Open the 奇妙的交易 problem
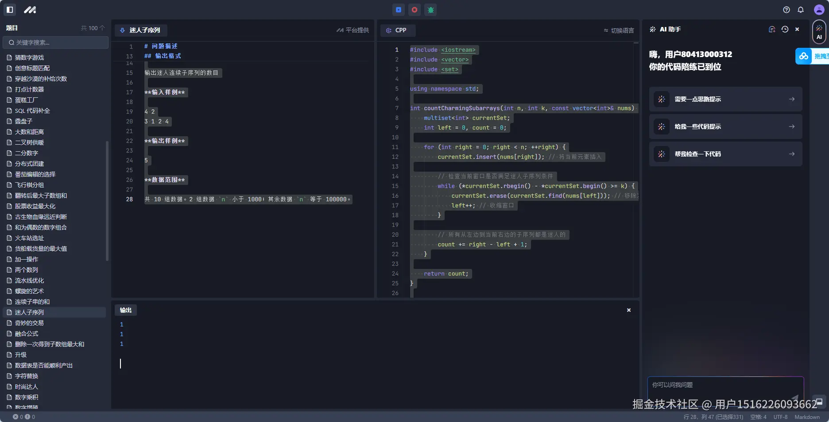The width and height of the screenshot is (829, 422). [x=54, y=323]
